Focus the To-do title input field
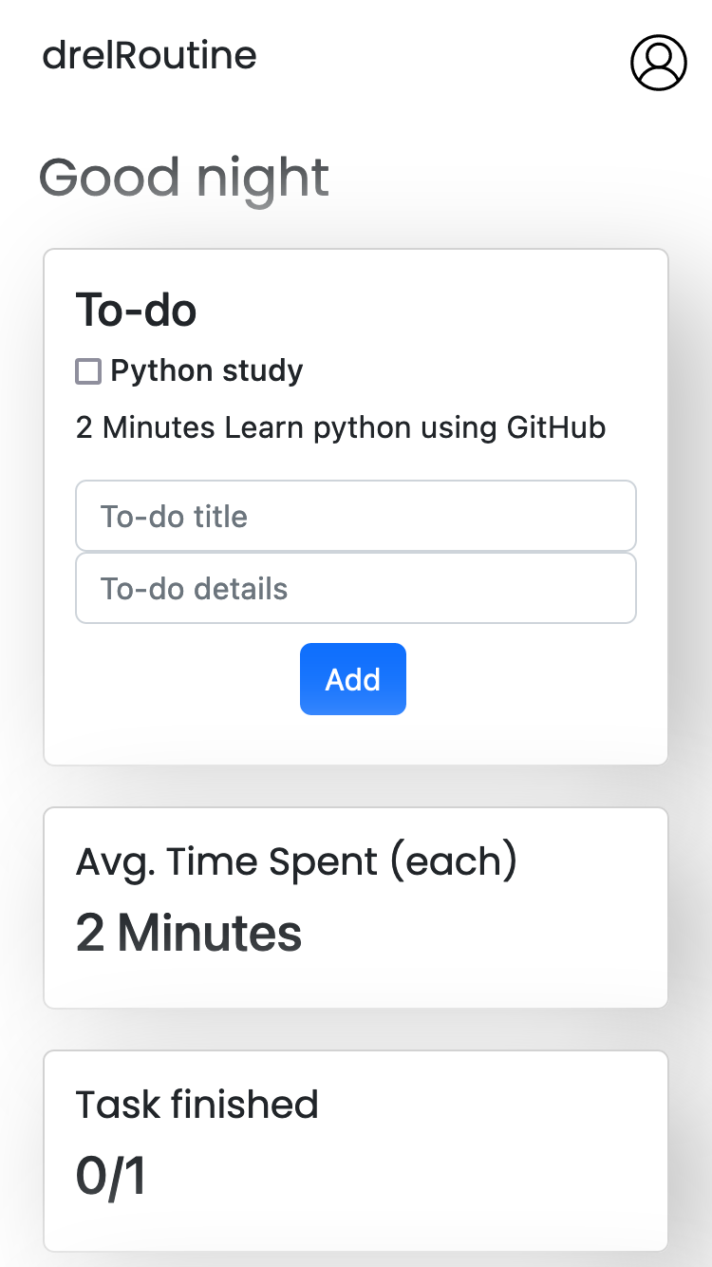712x1267 pixels. click(x=355, y=516)
